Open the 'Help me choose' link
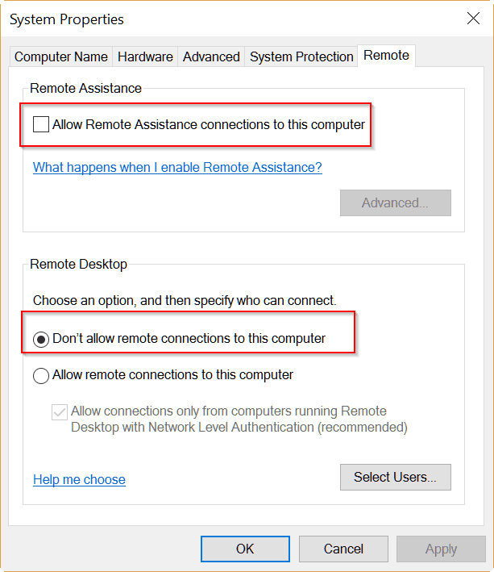Viewport: 494px width, 572px height. pyautogui.click(x=79, y=479)
